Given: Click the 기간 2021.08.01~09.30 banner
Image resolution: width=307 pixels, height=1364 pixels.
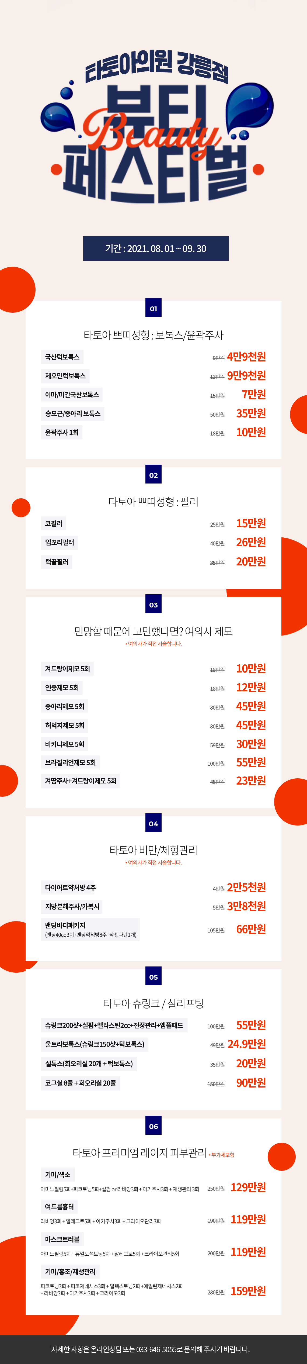Looking at the screenshot, I should (x=156, y=248).
